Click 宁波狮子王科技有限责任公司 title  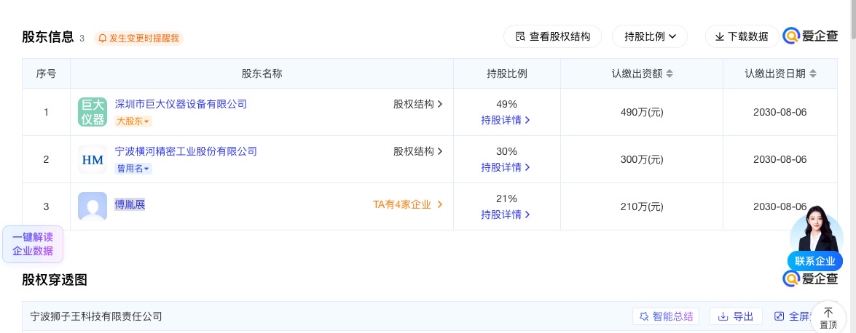tap(96, 316)
